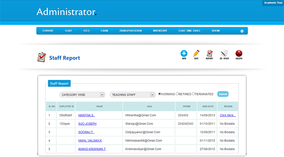Viewport: 284px width, 157px height.
Task: Click the red Delete icon
Action: (239, 54)
